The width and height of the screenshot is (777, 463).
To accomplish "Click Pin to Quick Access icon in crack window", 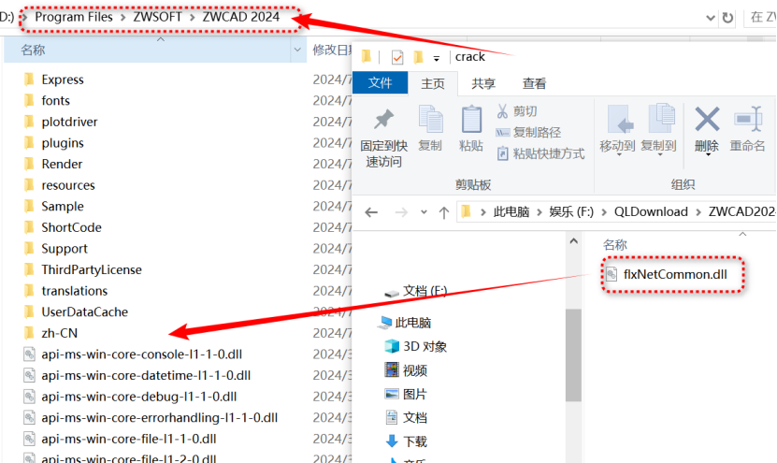I will [x=383, y=120].
